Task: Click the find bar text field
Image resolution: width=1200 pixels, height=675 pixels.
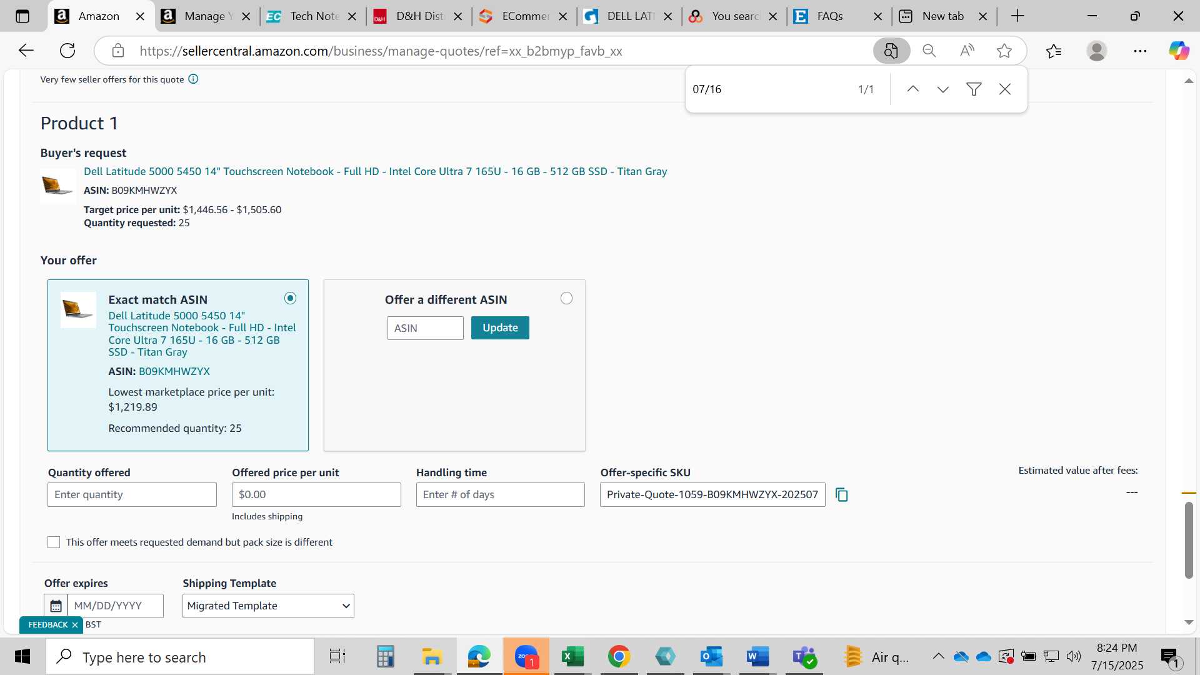Action: 769,89
